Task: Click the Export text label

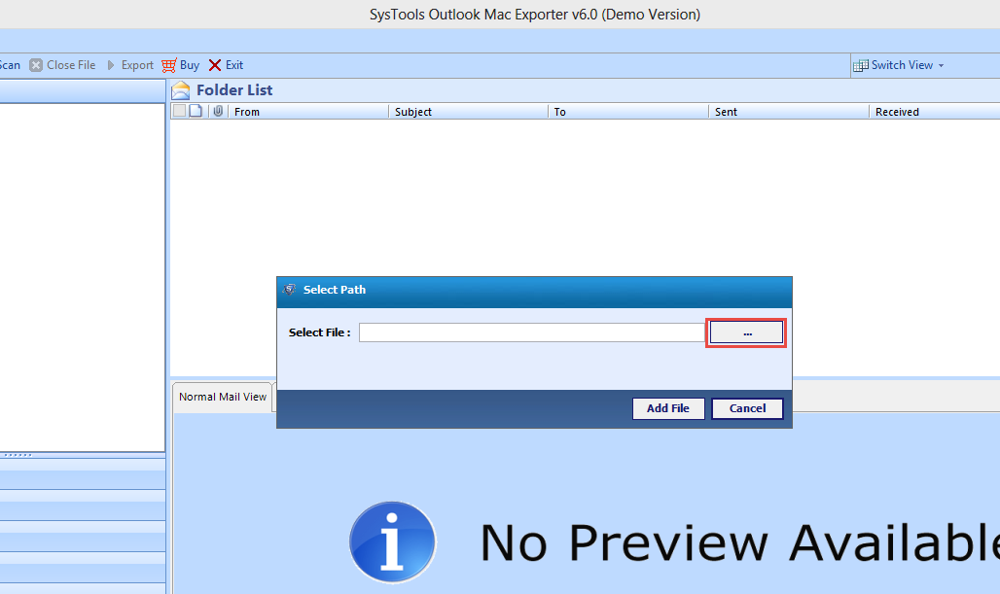Action: 137,65
